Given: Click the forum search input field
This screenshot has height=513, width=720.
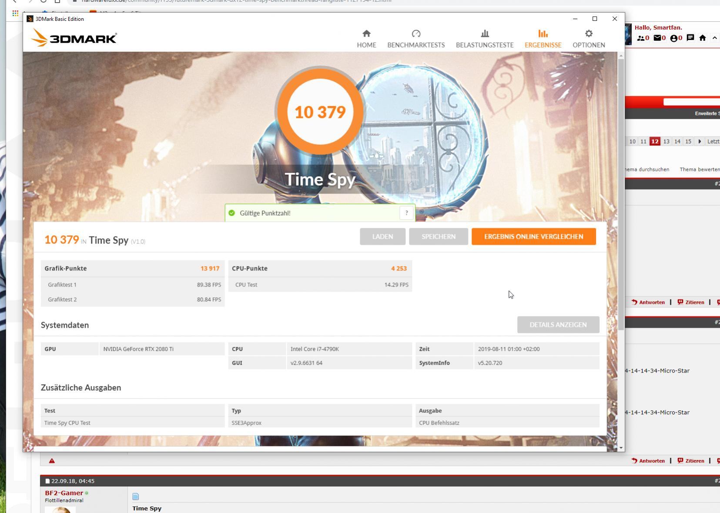Looking at the screenshot, I should tap(691, 102).
